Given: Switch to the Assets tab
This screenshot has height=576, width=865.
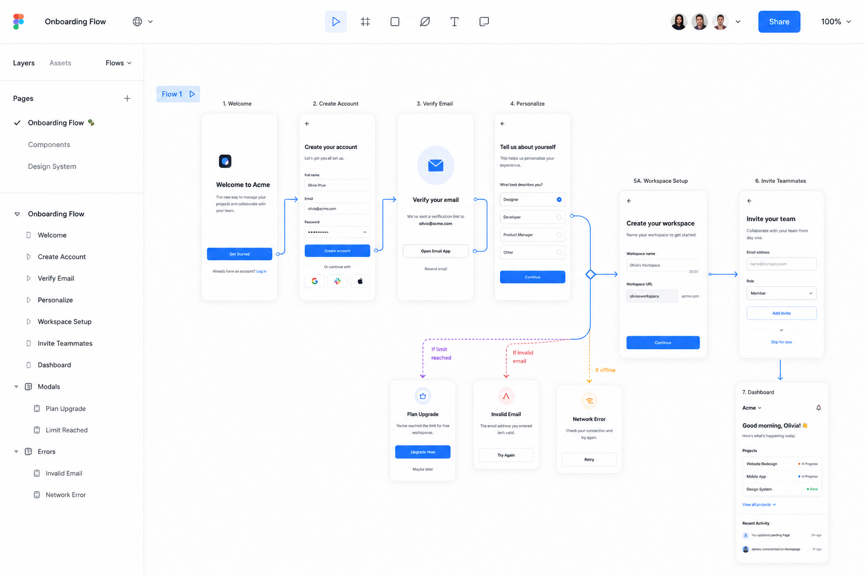Looking at the screenshot, I should tap(60, 63).
